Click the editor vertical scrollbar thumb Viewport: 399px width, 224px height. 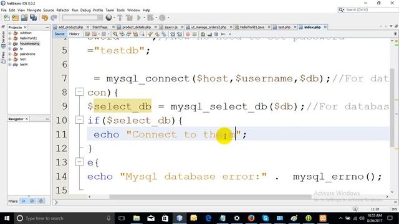coord(392,108)
